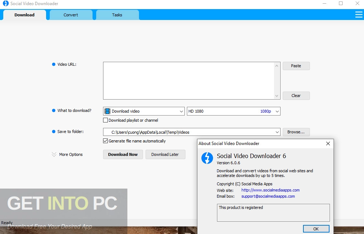Click the Video URL scrollbar up arrow

pyautogui.click(x=277, y=66)
